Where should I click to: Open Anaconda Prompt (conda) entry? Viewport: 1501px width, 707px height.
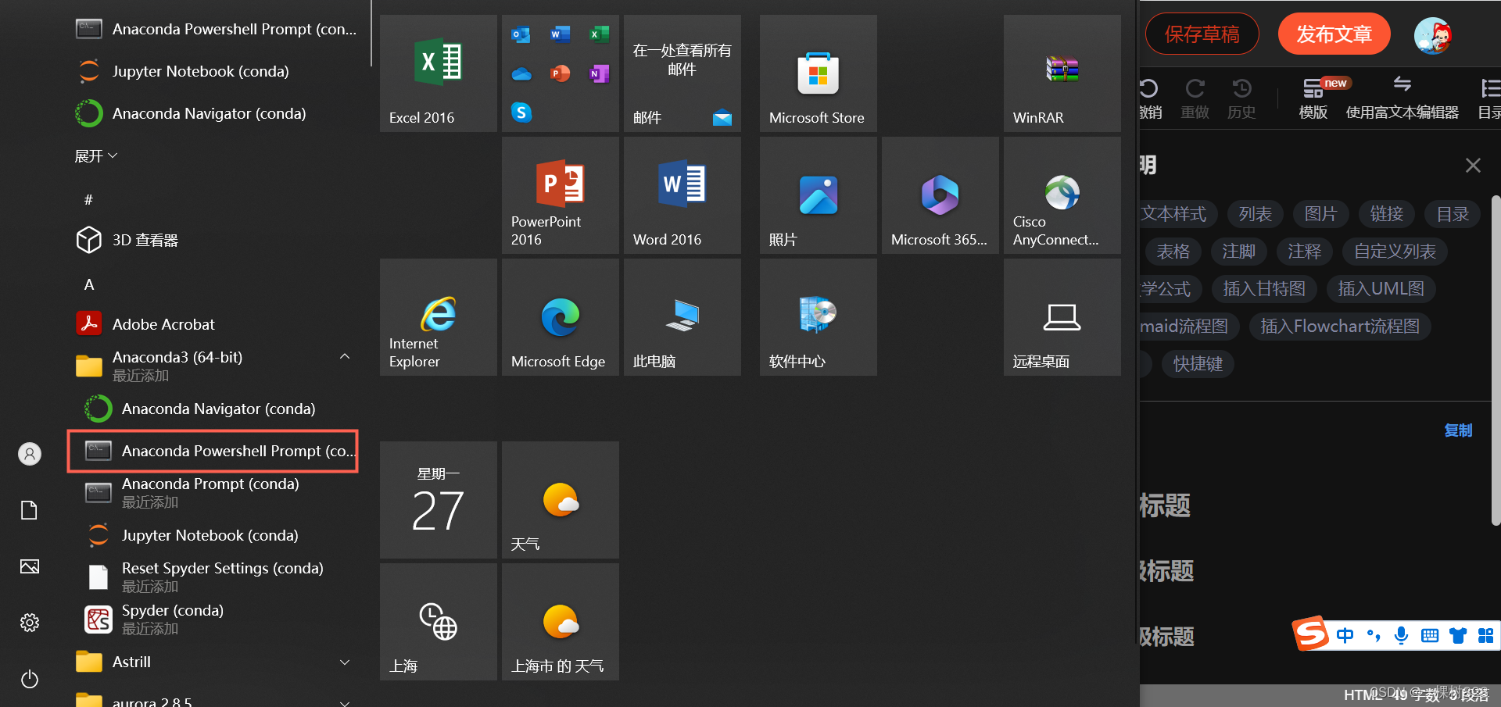[215, 492]
